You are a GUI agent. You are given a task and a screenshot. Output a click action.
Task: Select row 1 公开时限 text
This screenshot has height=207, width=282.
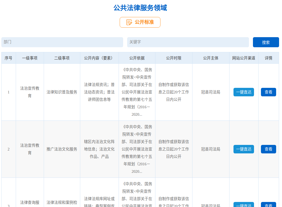174,92
